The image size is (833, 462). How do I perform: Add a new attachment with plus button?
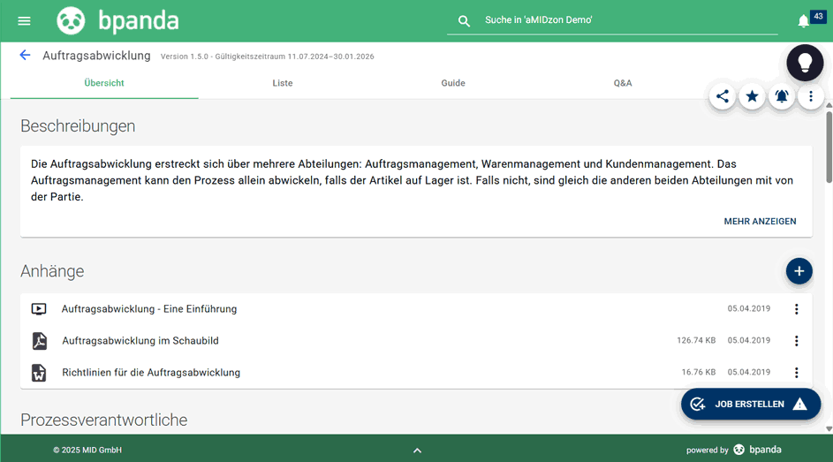(x=799, y=271)
